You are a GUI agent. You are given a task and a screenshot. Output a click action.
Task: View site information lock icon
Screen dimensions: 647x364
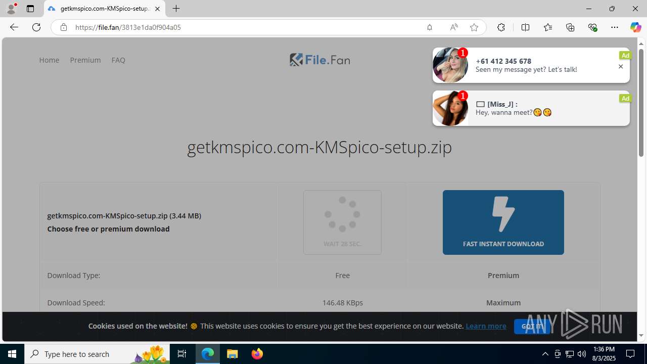[x=63, y=27]
